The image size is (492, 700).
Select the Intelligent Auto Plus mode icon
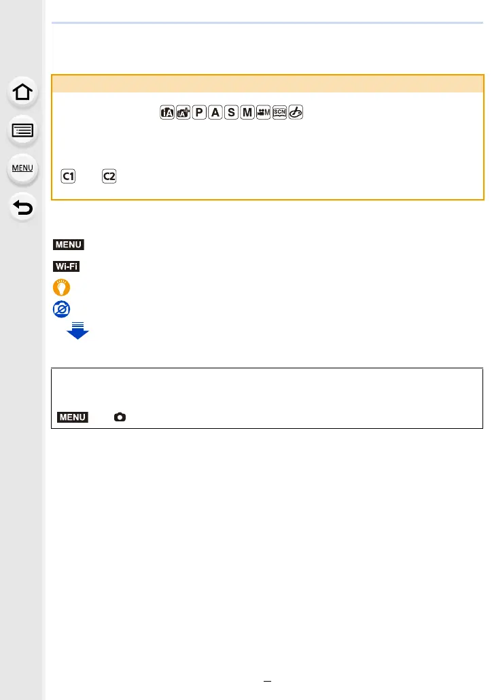(x=183, y=113)
